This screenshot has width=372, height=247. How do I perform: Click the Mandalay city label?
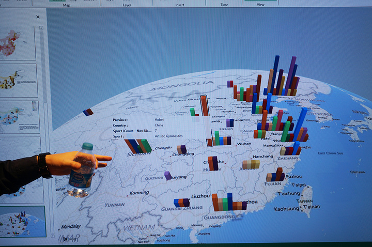tap(71, 227)
